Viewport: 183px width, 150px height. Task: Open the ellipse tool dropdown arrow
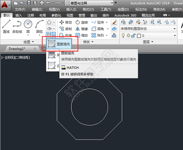[54, 29]
